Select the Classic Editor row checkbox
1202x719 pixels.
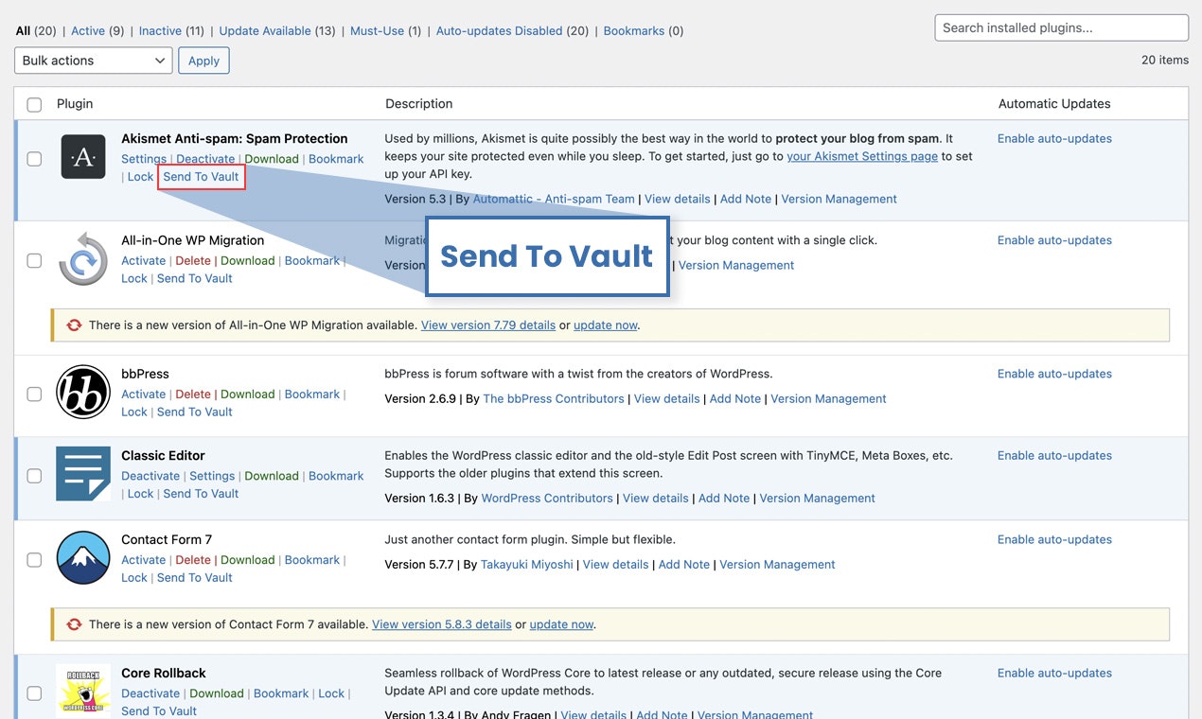(34, 476)
